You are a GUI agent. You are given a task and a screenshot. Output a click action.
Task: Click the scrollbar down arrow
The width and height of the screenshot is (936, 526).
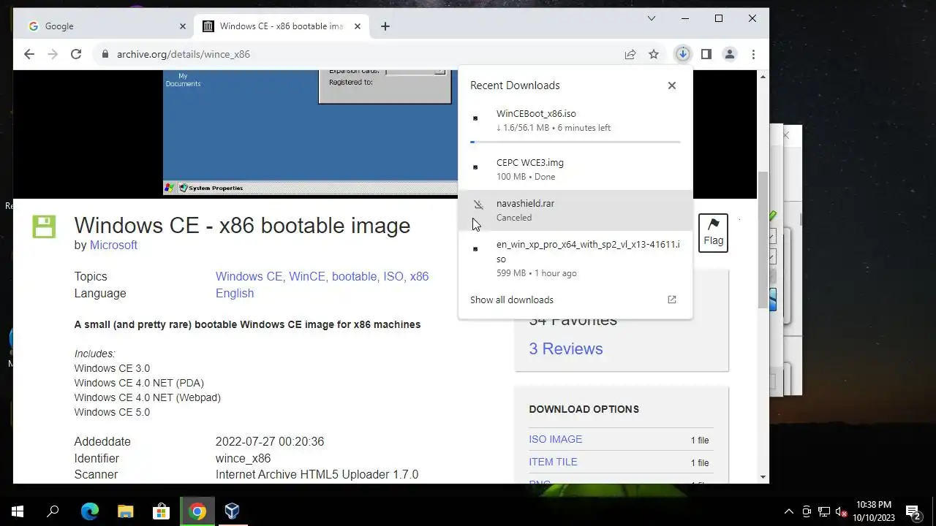(x=763, y=477)
